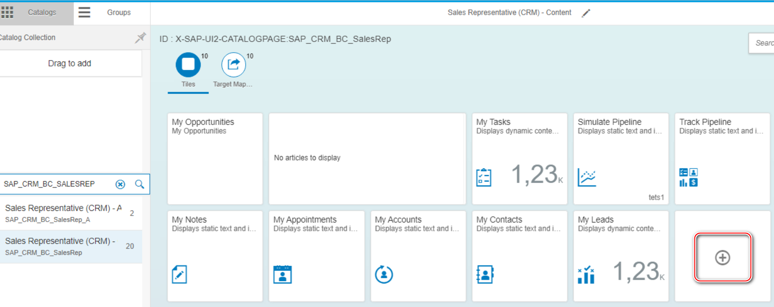Image resolution: width=774 pixels, height=307 pixels.
Task: Clear the catalog search text
Action: click(x=120, y=184)
